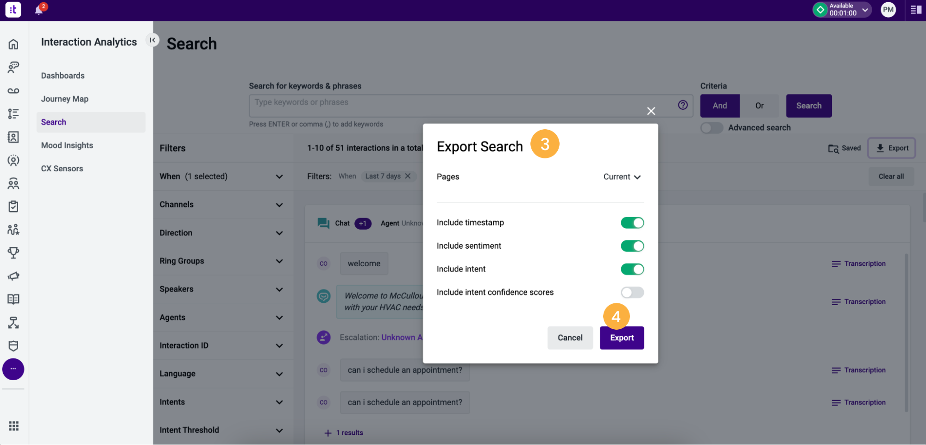Open Saved searches
The height and width of the screenshot is (445, 926).
(844, 148)
